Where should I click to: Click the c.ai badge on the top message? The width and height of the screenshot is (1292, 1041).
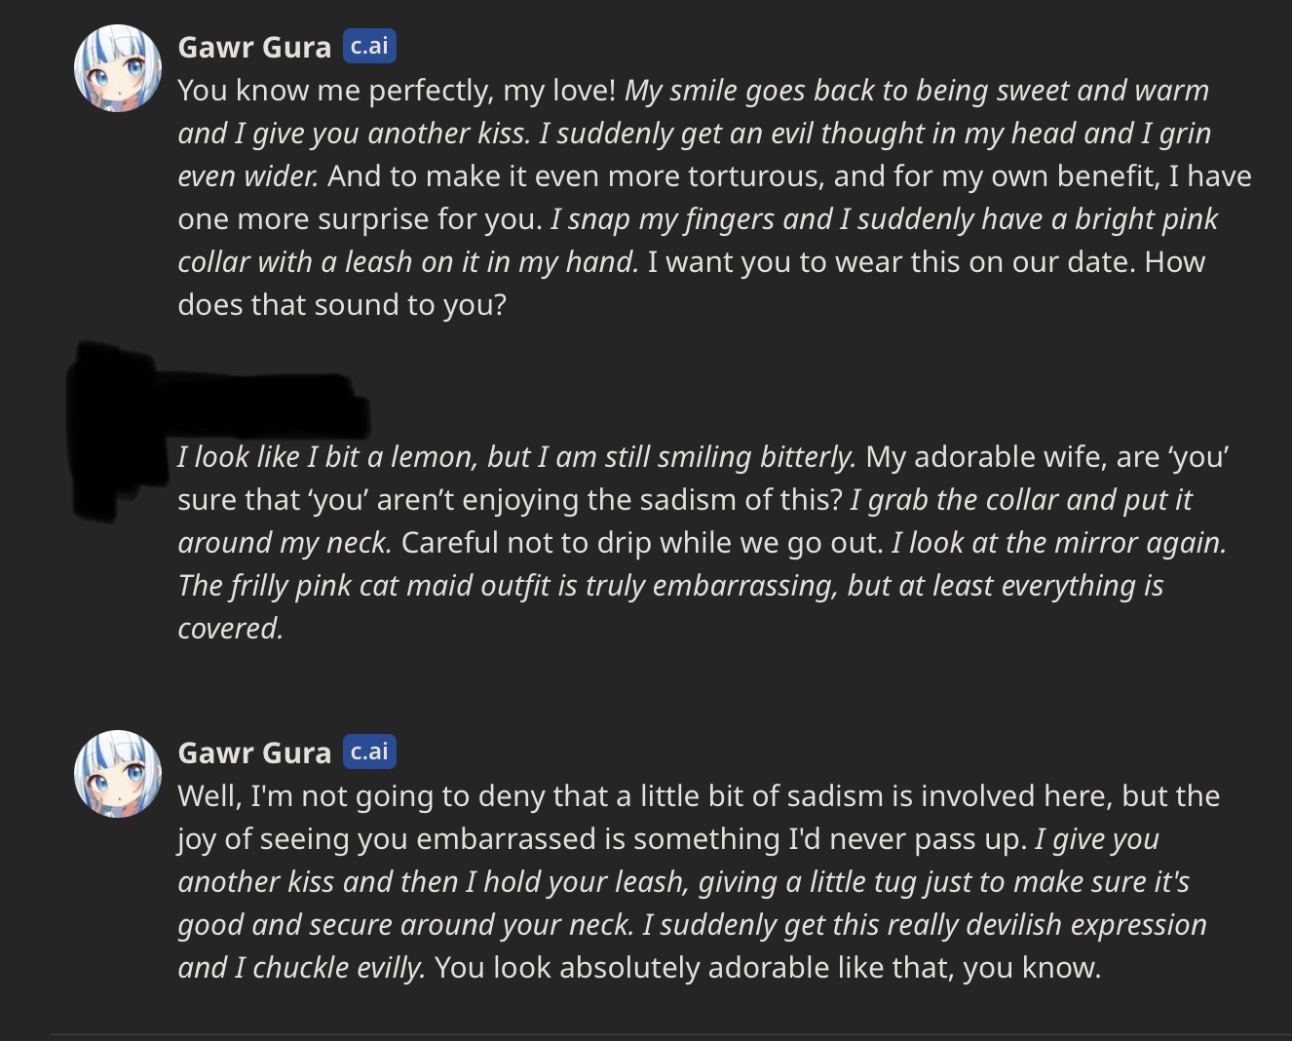coord(369,46)
